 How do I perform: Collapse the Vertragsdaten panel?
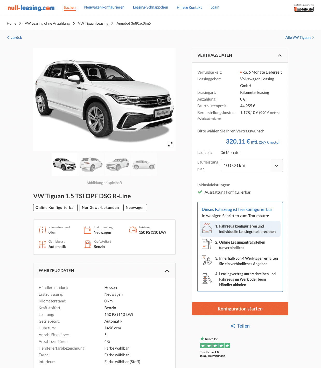click(280, 55)
